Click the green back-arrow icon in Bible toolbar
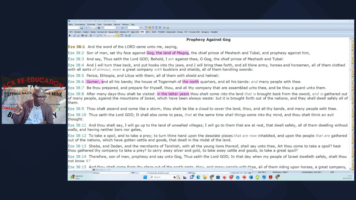This screenshot has height=200, width=356. 126,36
